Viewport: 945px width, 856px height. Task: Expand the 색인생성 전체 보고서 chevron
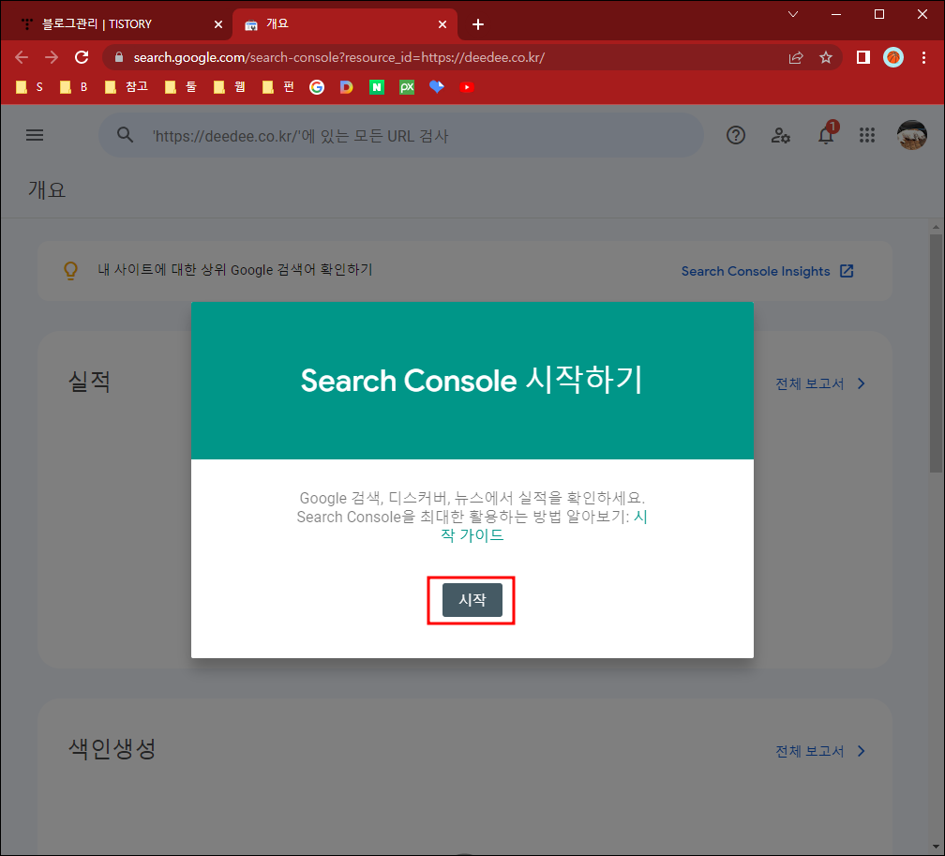coord(860,750)
